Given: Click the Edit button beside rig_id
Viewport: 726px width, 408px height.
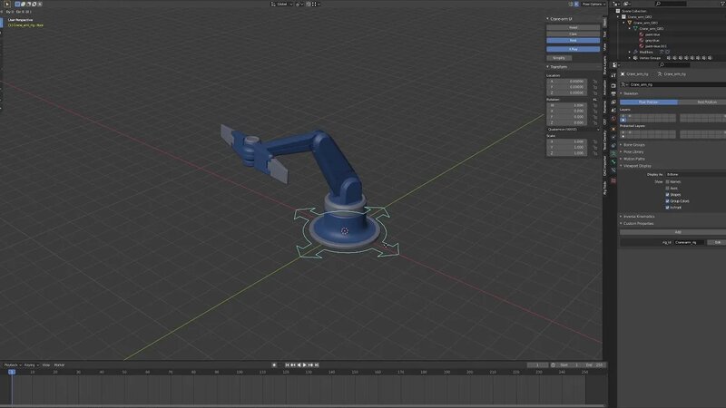Looking at the screenshot, I should [x=717, y=242].
